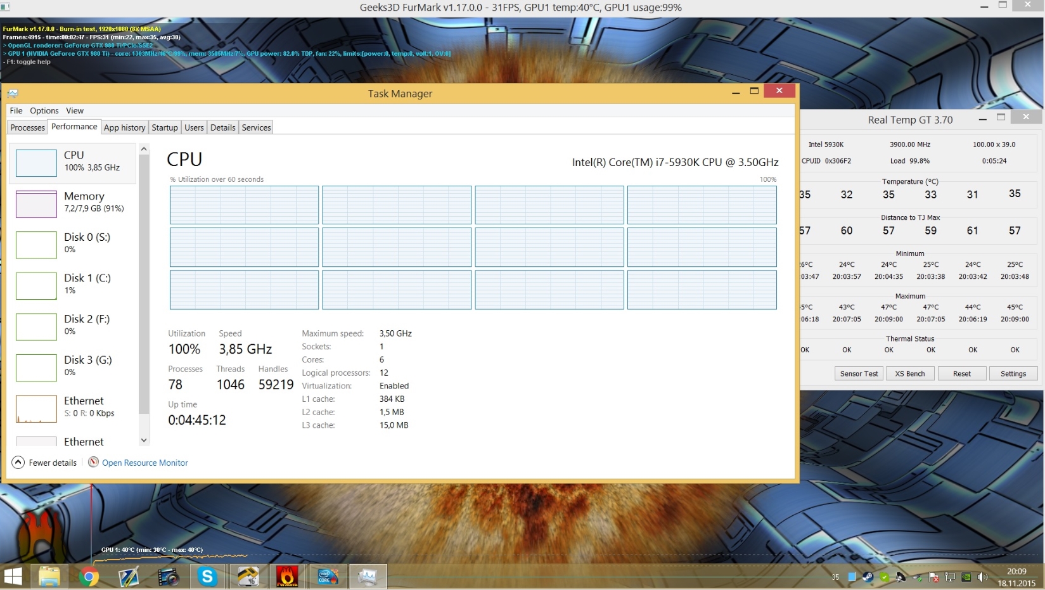Click Reset button in Real Temp

click(962, 373)
